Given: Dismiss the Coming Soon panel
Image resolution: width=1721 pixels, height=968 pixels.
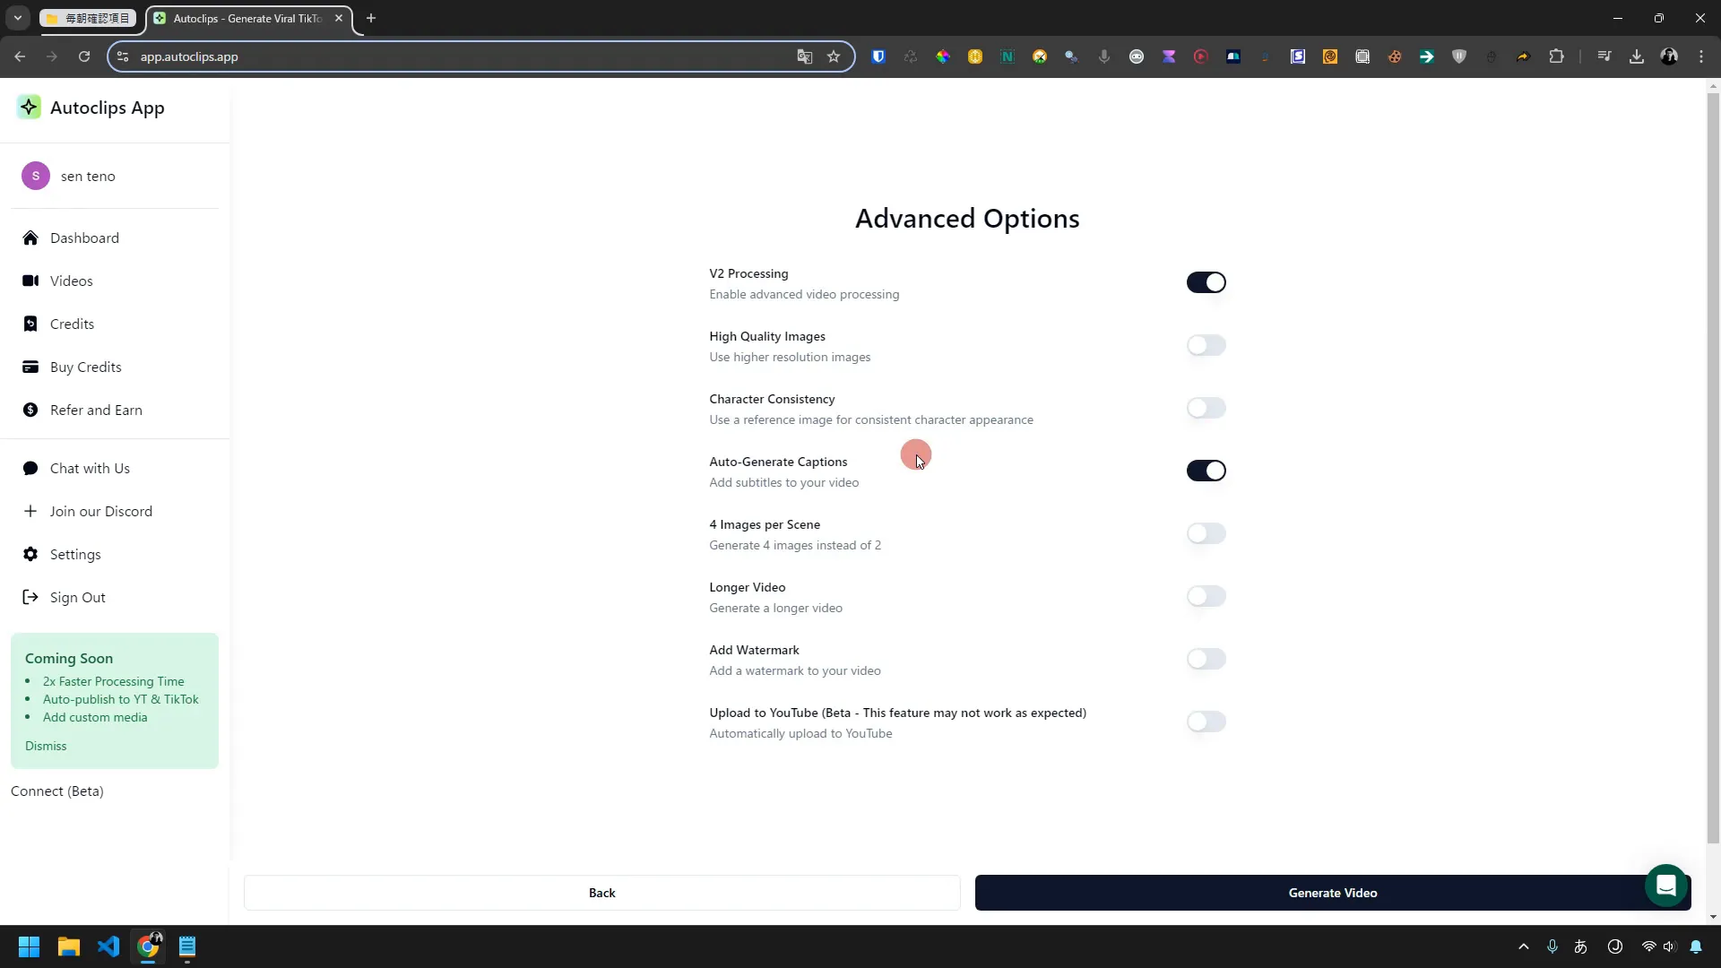Looking at the screenshot, I should point(45,747).
